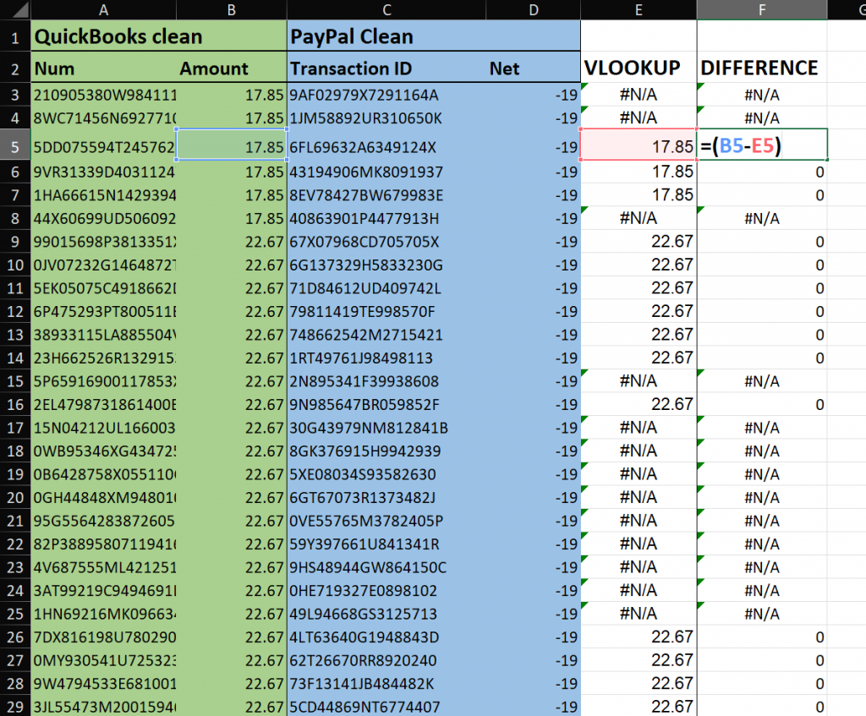Select the QuickBooks clean title cell
866x716 pixels.
(x=117, y=36)
